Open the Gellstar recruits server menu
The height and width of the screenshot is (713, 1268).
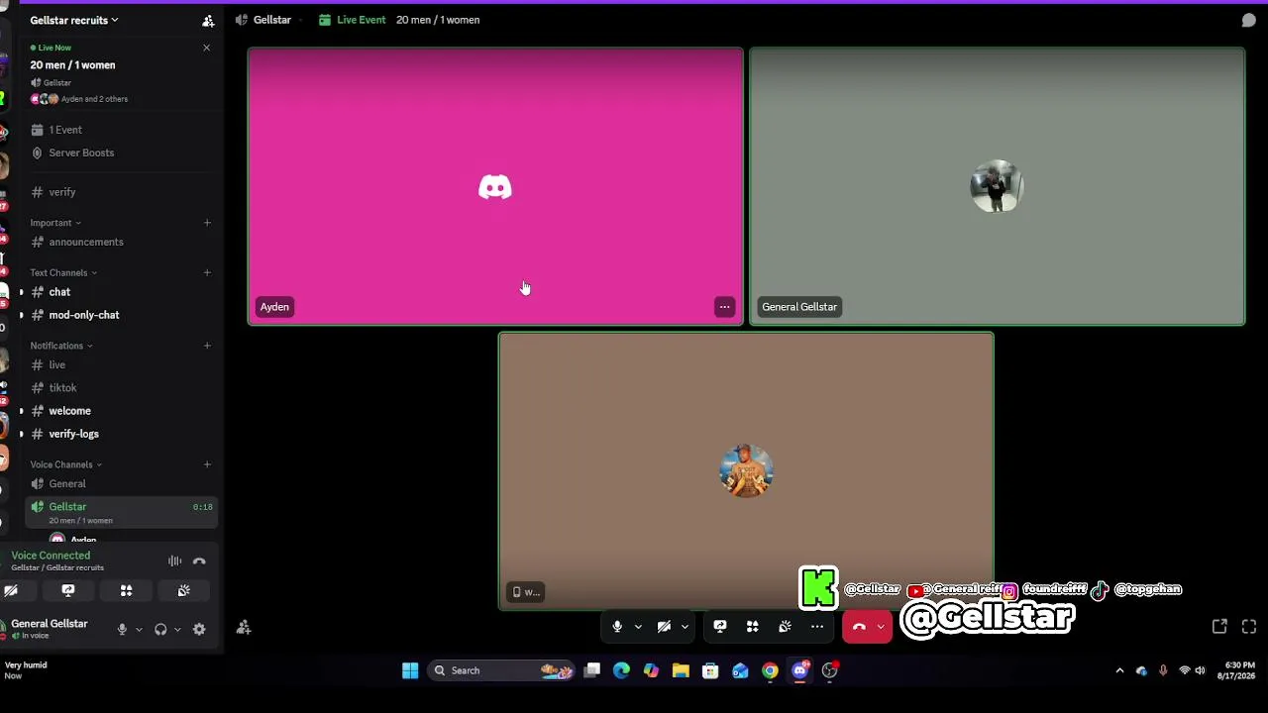74,20
